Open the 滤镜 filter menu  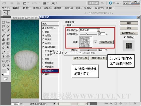[x=58, y=8]
